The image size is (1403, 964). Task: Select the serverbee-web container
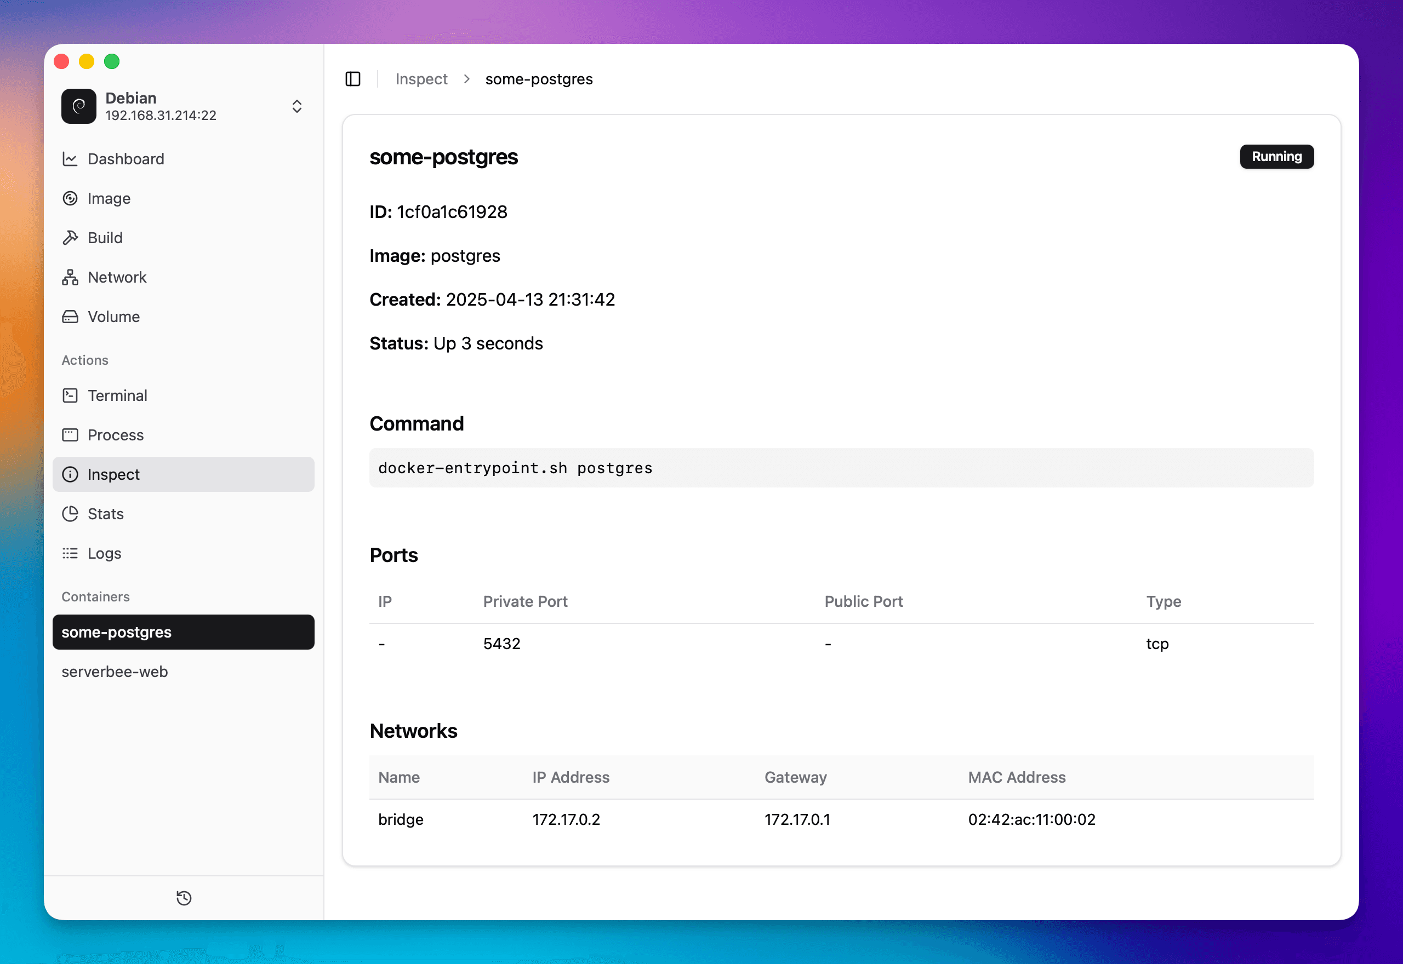coord(115,671)
